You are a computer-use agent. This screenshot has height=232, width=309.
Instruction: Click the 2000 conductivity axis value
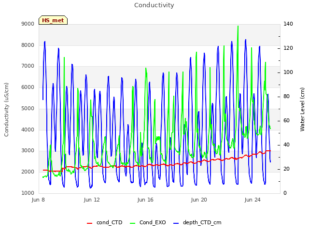[28, 172]
